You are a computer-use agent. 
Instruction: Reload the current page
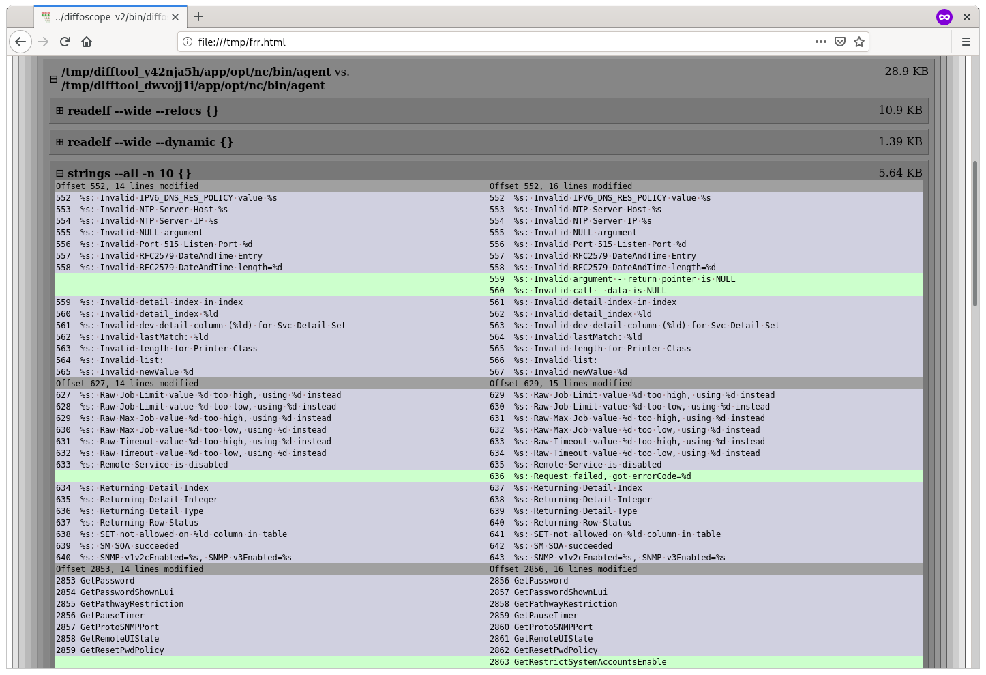(65, 42)
